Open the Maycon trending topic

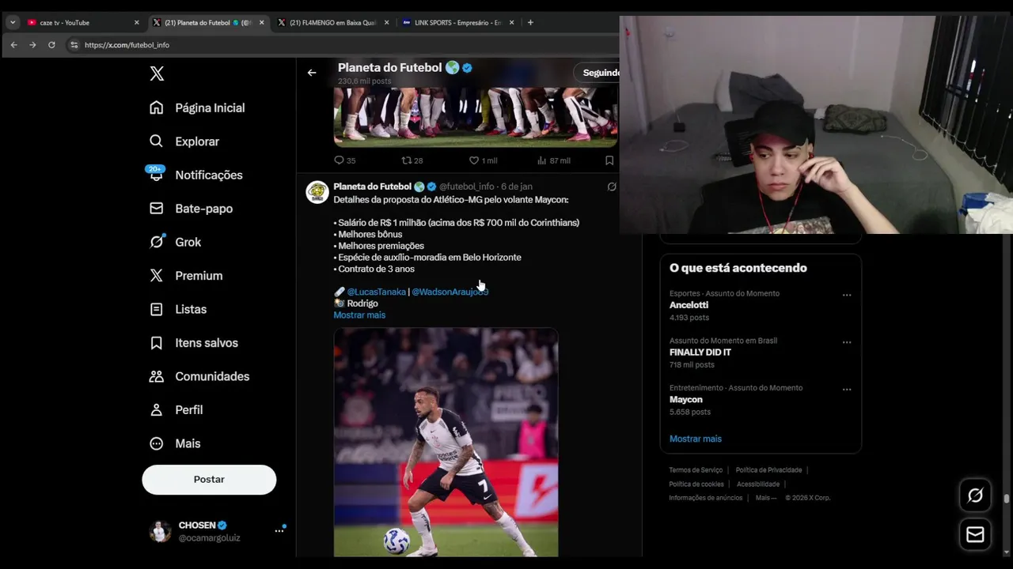click(686, 400)
